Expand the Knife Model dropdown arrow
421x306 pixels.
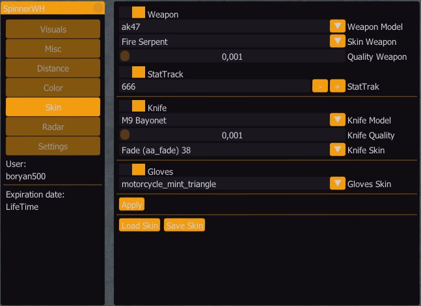click(338, 120)
